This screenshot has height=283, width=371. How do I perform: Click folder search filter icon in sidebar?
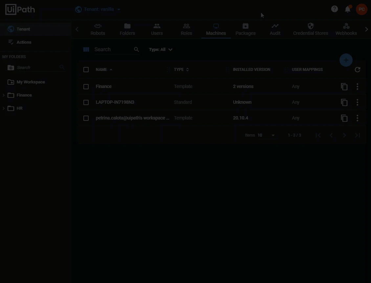(x=11, y=68)
